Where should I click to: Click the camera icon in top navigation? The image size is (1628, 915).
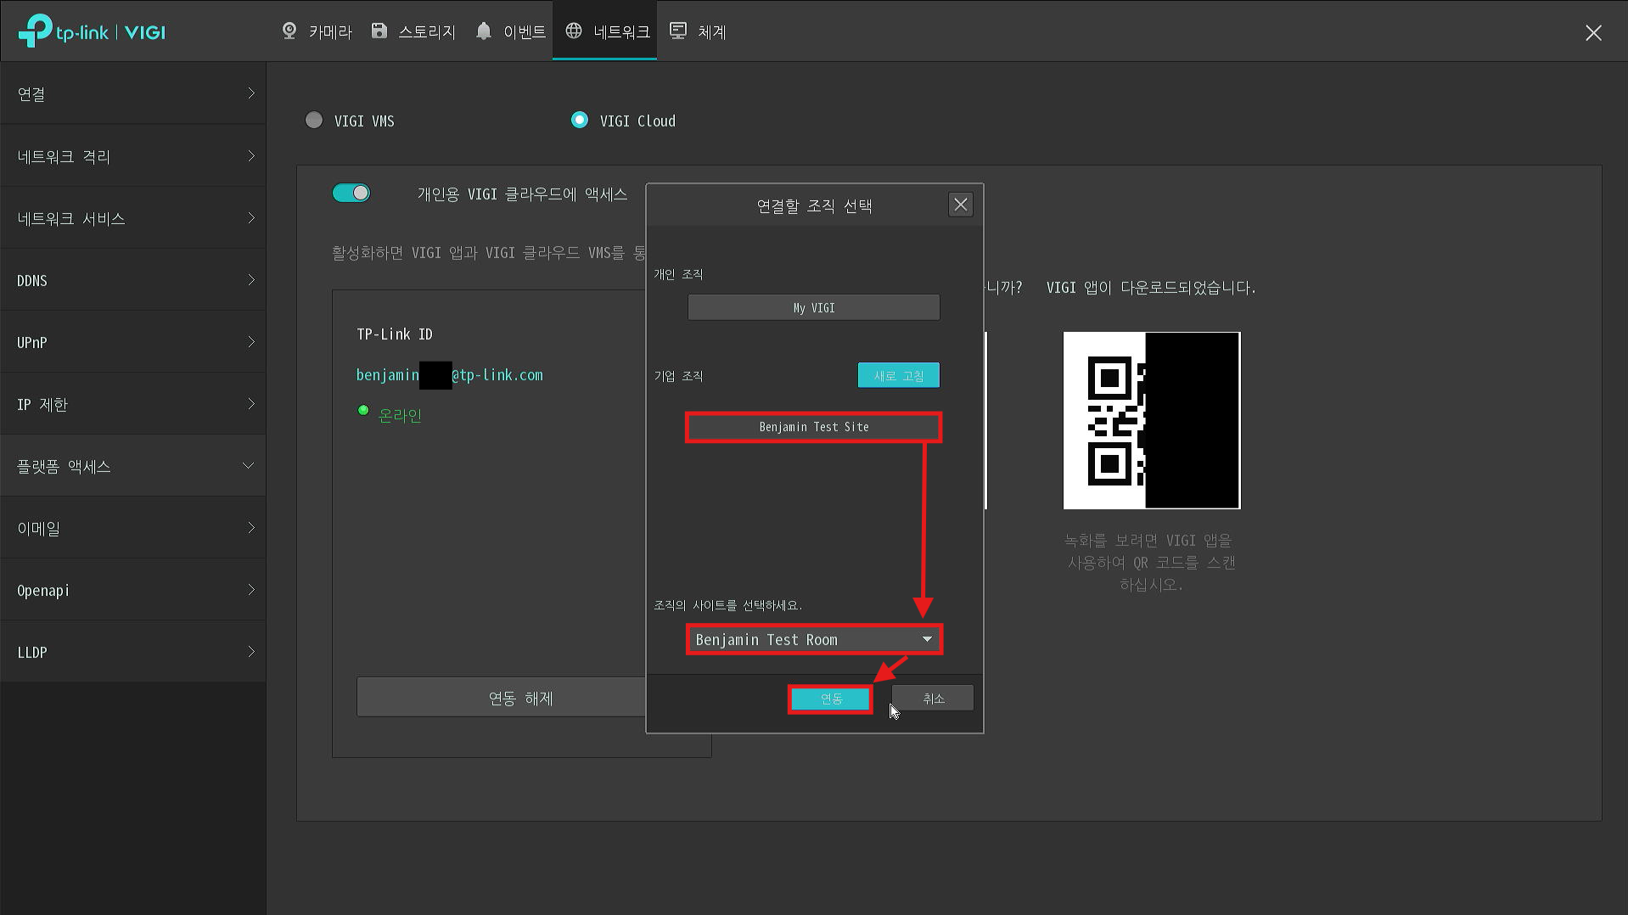289,31
